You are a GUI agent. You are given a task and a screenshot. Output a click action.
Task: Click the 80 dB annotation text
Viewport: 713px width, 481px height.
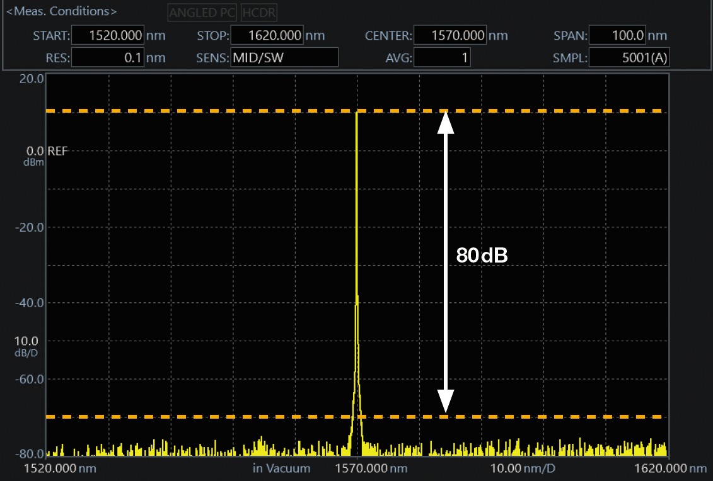pyautogui.click(x=482, y=256)
